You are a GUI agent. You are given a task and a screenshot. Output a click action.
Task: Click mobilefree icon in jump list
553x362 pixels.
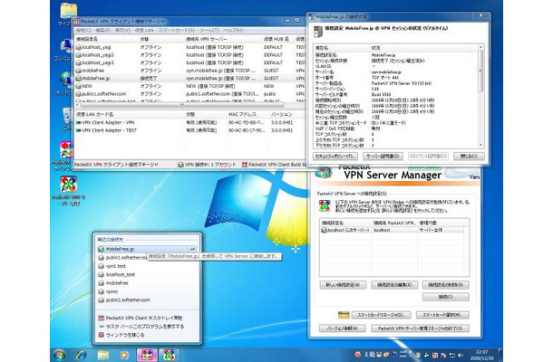coord(102,282)
